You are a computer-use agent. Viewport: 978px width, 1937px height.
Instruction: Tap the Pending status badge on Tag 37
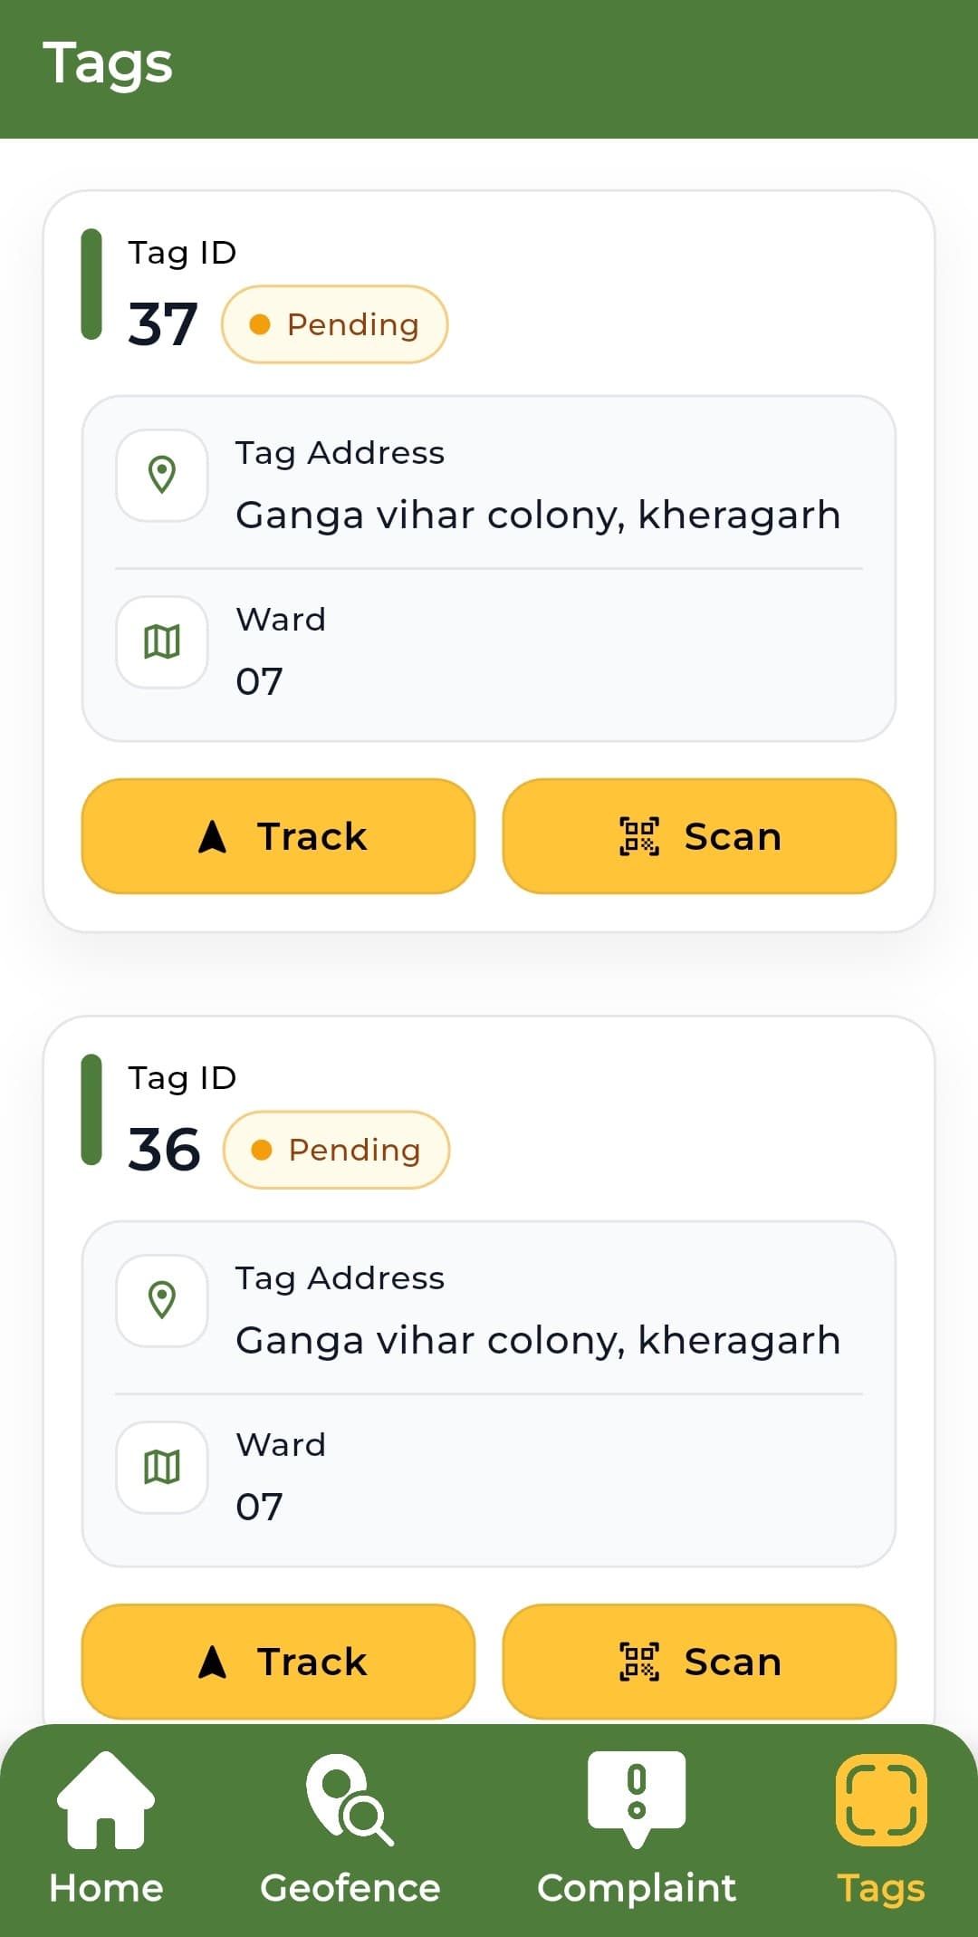[x=335, y=324]
